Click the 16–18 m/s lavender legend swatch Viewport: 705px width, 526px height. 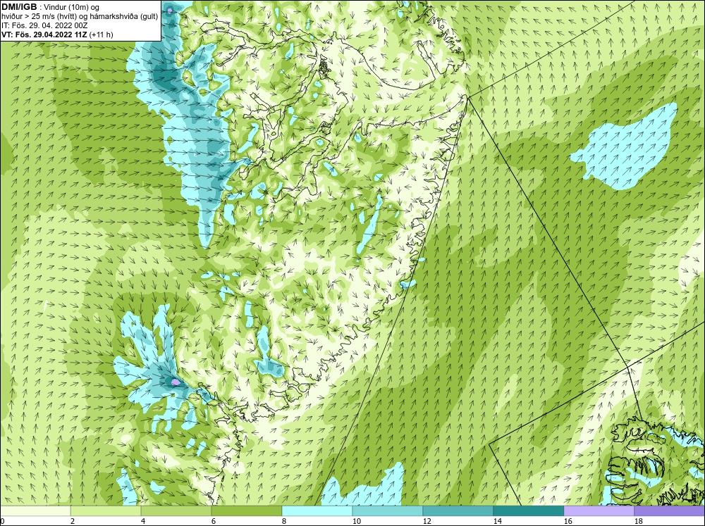point(599,511)
